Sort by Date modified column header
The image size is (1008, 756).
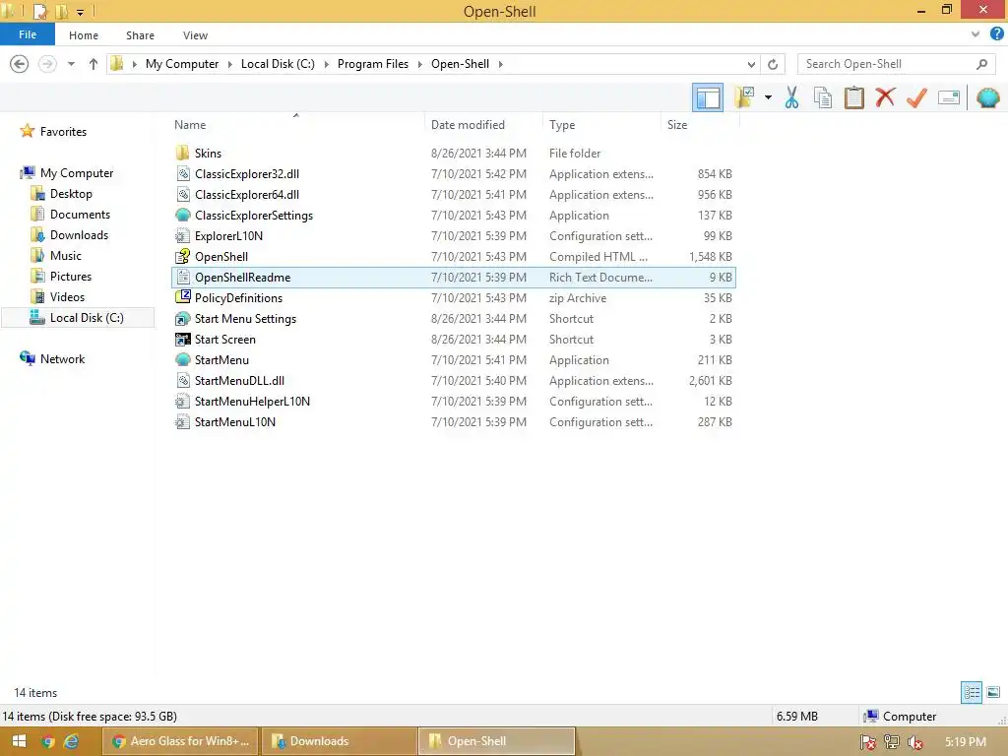(x=483, y=125)
